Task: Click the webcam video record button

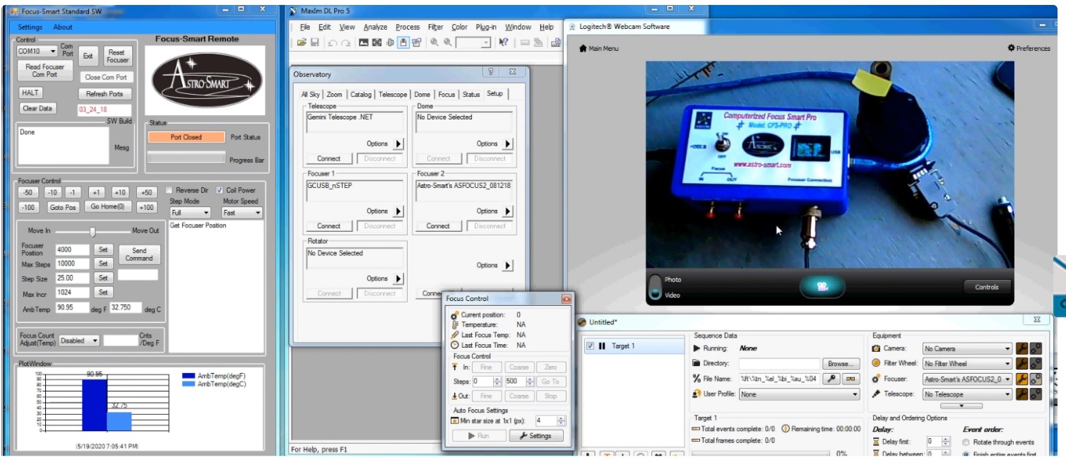Action: (822, 286)
